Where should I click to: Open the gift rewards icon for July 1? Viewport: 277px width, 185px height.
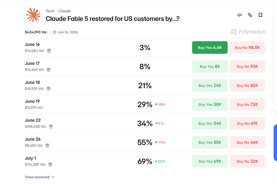[x=50, y=165]
